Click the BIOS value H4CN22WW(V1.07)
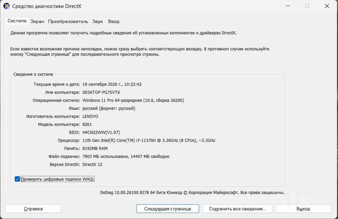Image resolution: width=338 pixels, height=219 pixels. 101,132
